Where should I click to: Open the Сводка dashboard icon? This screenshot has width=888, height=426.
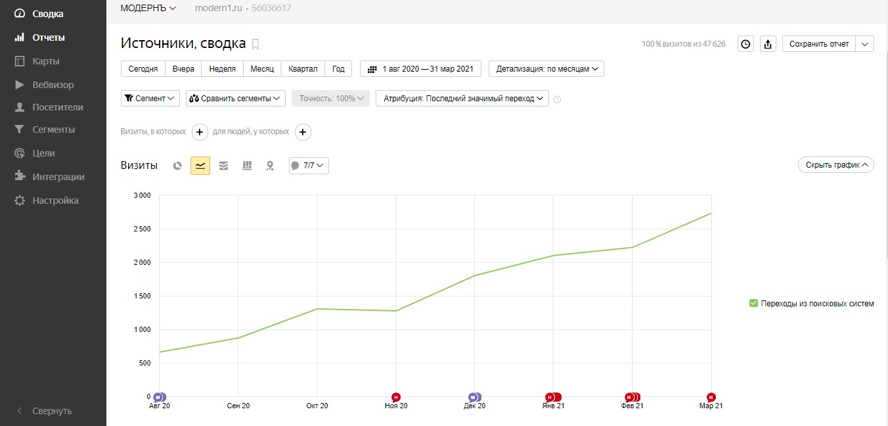pos(20,14)
